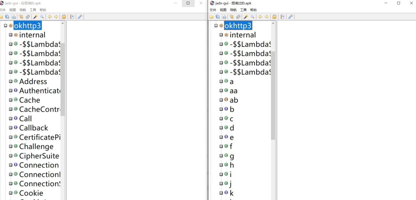Toggle deobfuscation lock icon in 混淆过的.apk window
The image size is (416, 200).
click(274, 17)
